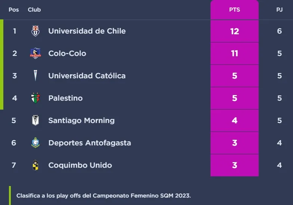Screen dimensions: 293x205
Task: Open the Palestino team name link
Action: (65, 98)
